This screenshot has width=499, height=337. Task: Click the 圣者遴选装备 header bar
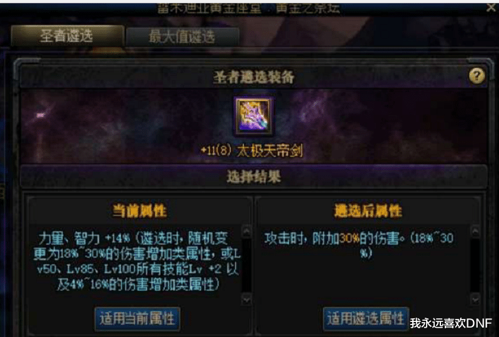click(x=253, y=77)
